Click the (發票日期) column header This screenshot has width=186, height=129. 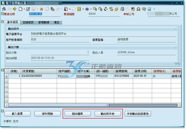pos(142,71)
